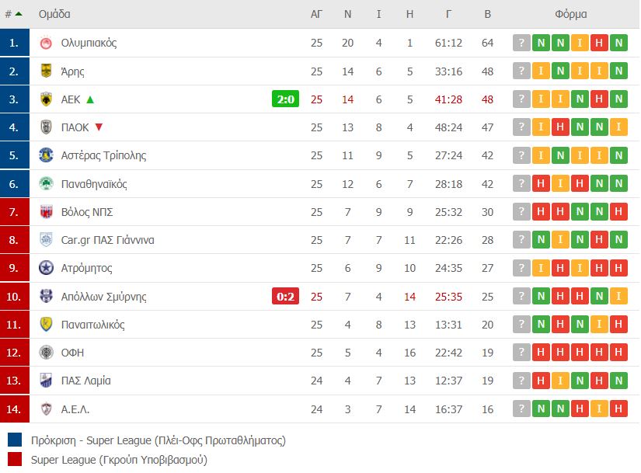Sort table by the # rank arrow
The height and width of the screenshot is (473, 641).
[x=18, y=14]
